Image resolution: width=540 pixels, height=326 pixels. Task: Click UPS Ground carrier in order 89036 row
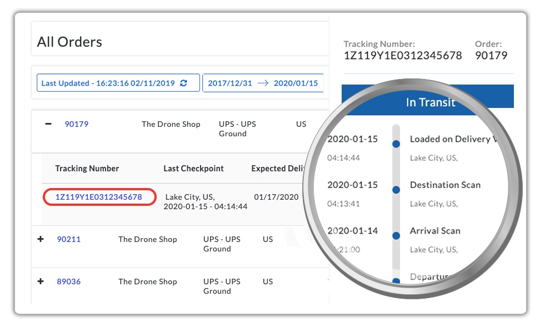click(x=222, y=287)
